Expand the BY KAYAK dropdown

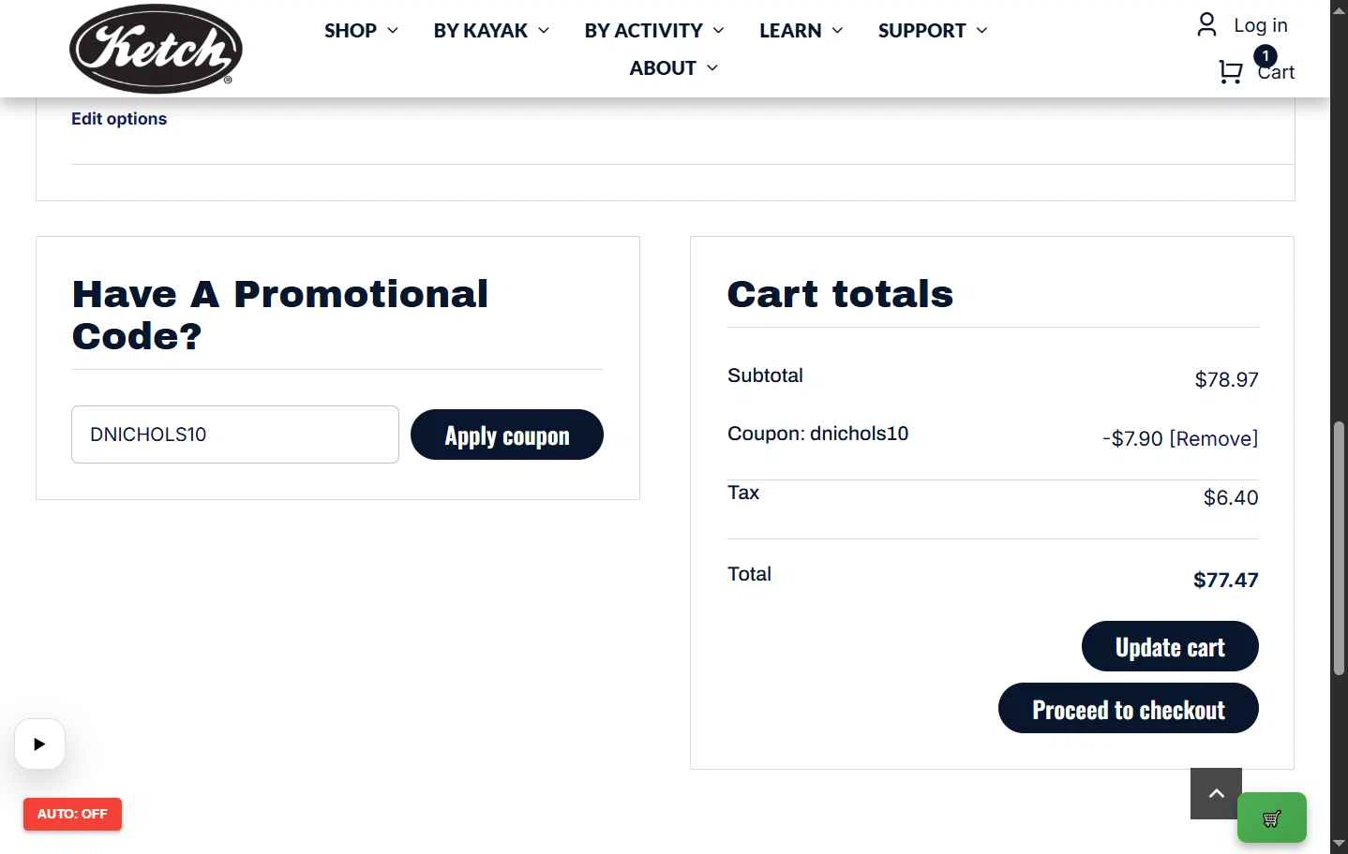491,31
